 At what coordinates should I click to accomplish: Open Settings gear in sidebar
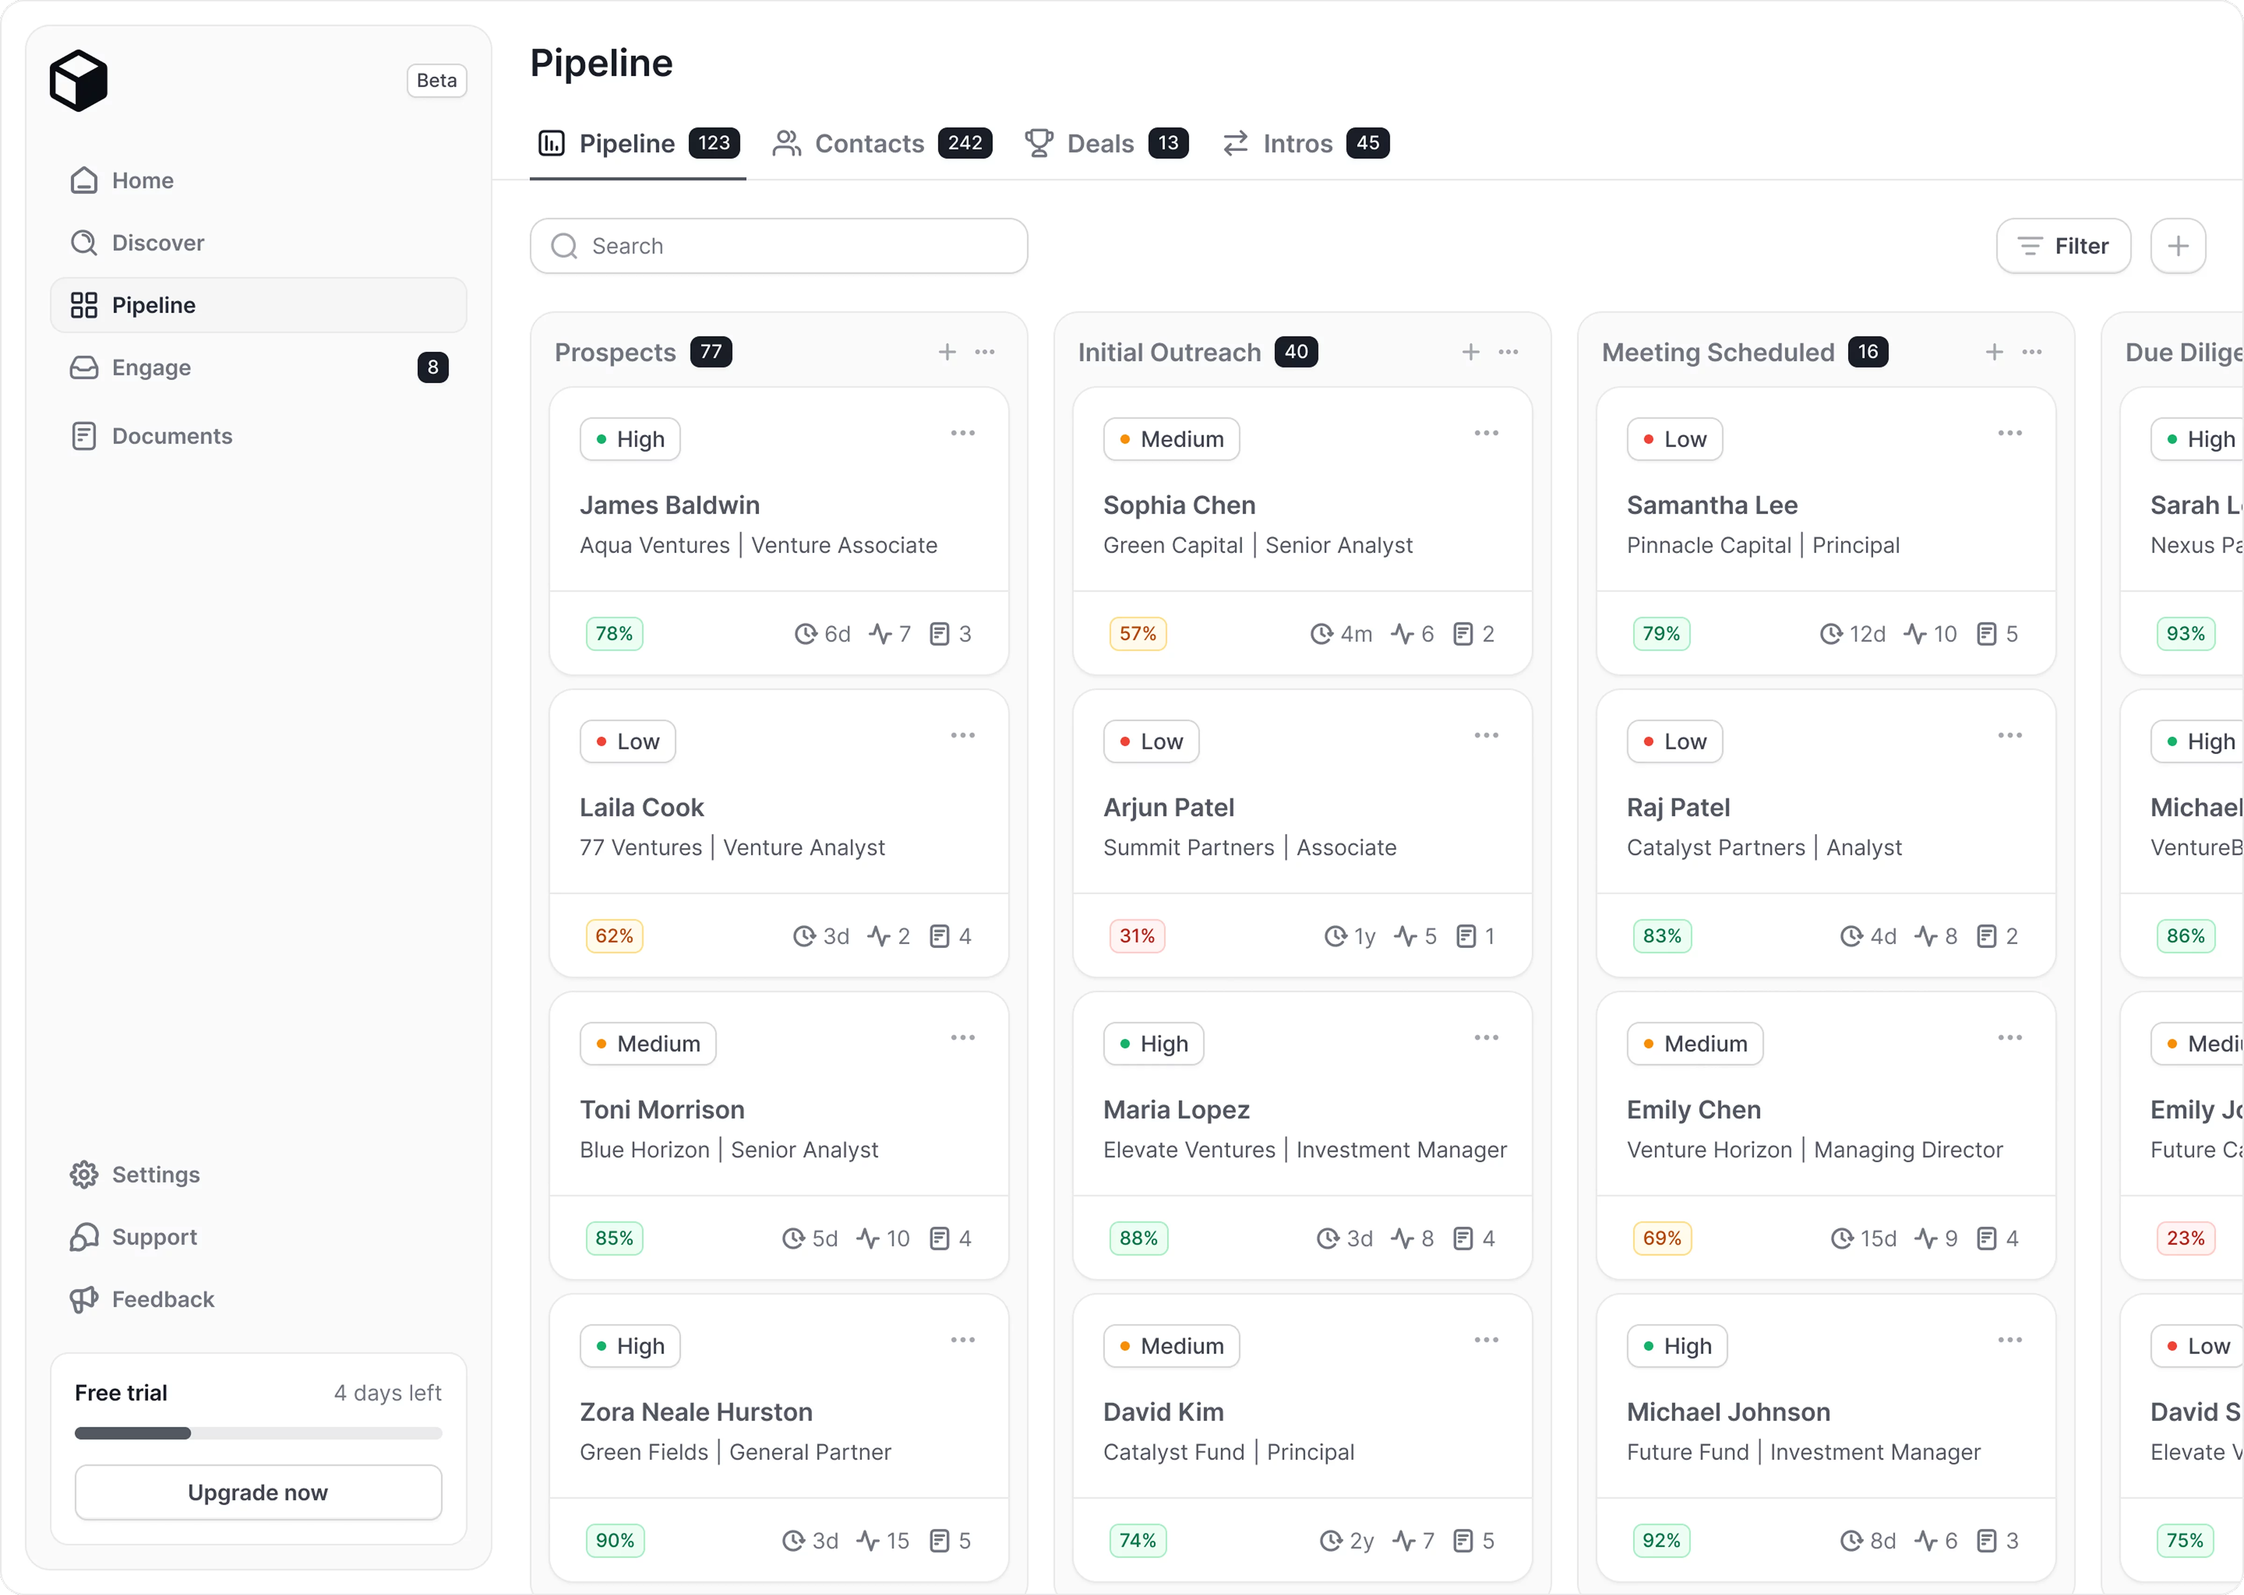(x=85, y=1175)
